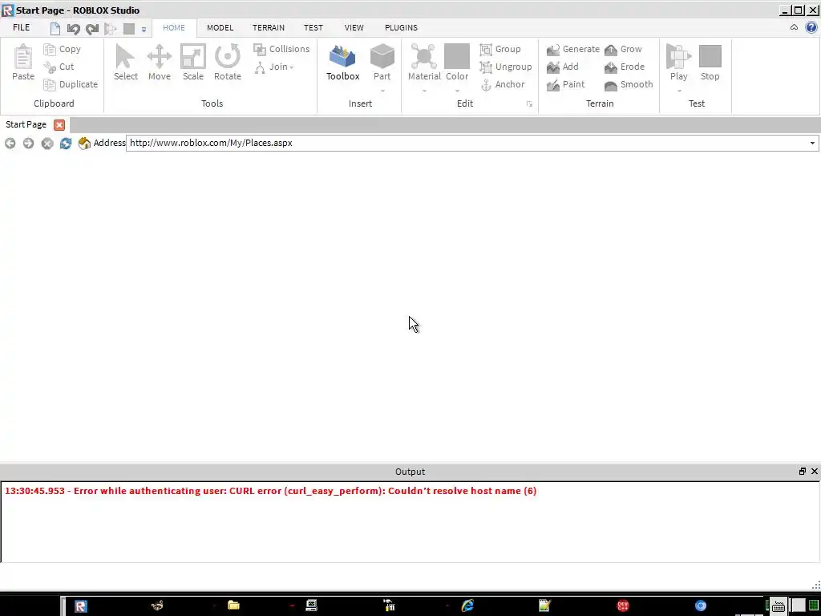
Task: Click the Material icon
Action: click(423, 57)
